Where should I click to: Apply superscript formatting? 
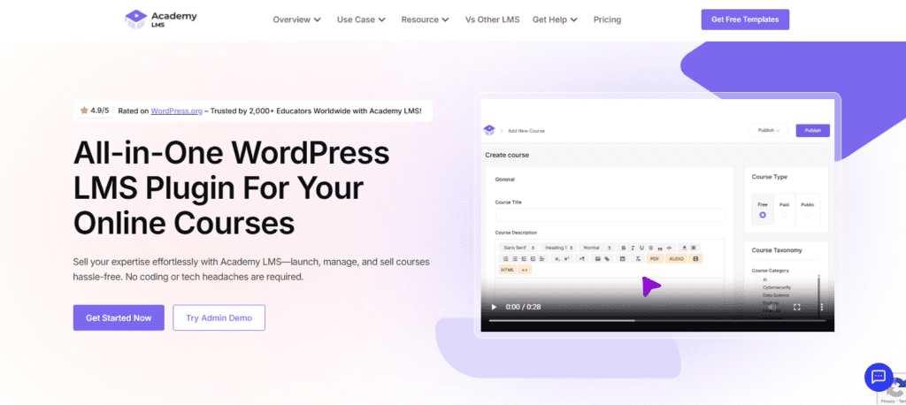tap(567, 259)
